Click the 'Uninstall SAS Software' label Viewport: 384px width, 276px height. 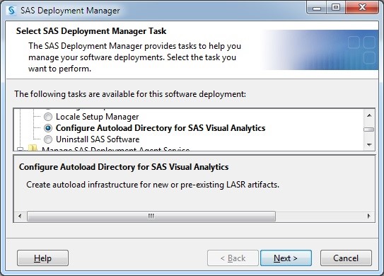click(x=98, y=139)
